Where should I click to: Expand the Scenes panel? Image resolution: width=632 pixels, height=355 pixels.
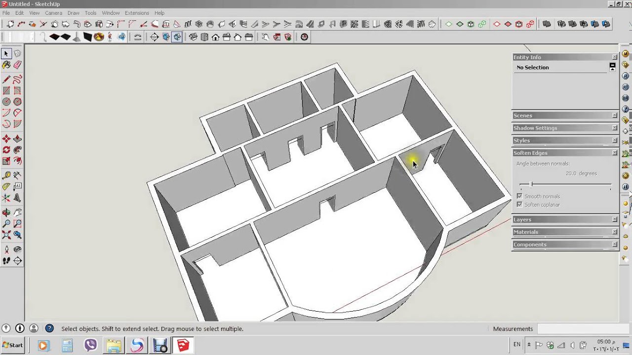tap(565, 115)
